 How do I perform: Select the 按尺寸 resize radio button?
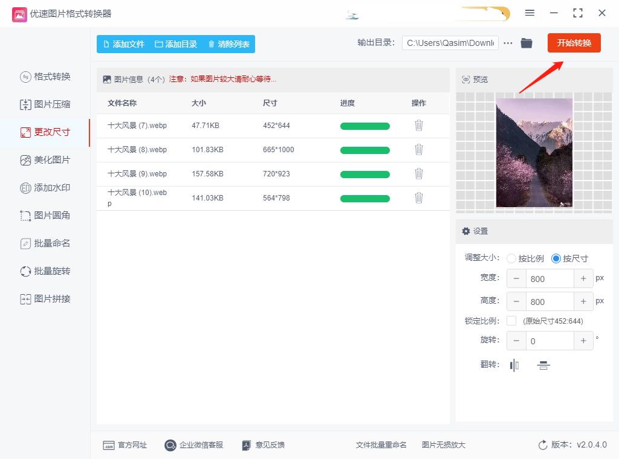[555, 258]
